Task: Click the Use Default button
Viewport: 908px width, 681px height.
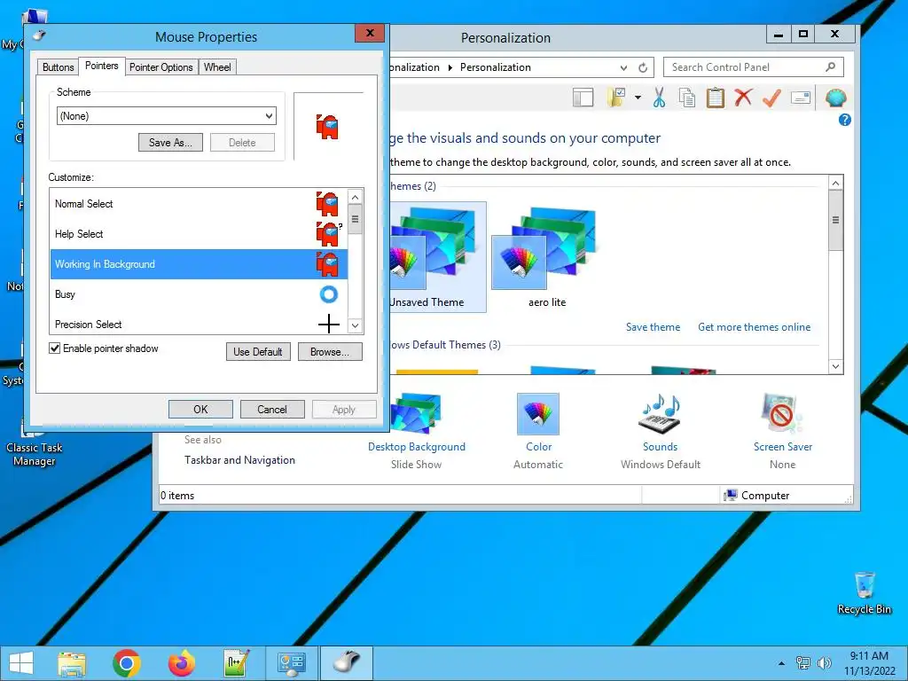Action: click(x=258, y=351)
